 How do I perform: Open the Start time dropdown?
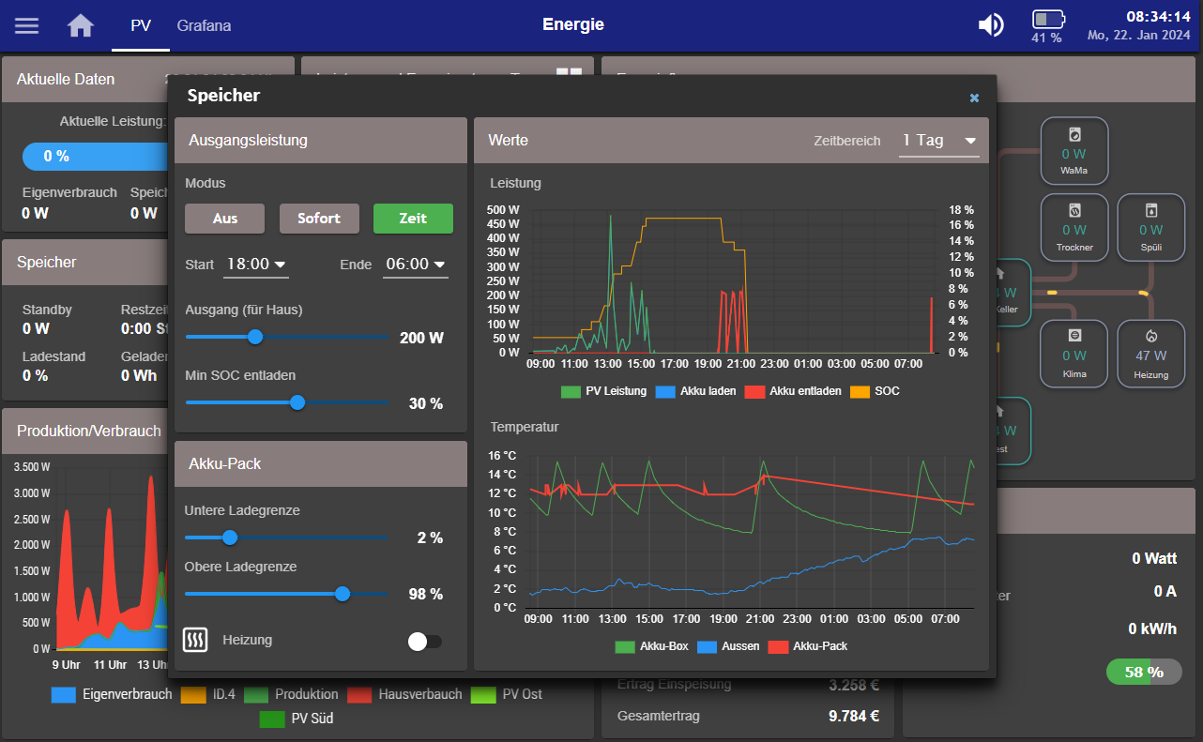[255, 265]
